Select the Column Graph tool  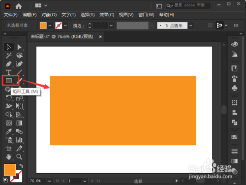coord(19,140)
